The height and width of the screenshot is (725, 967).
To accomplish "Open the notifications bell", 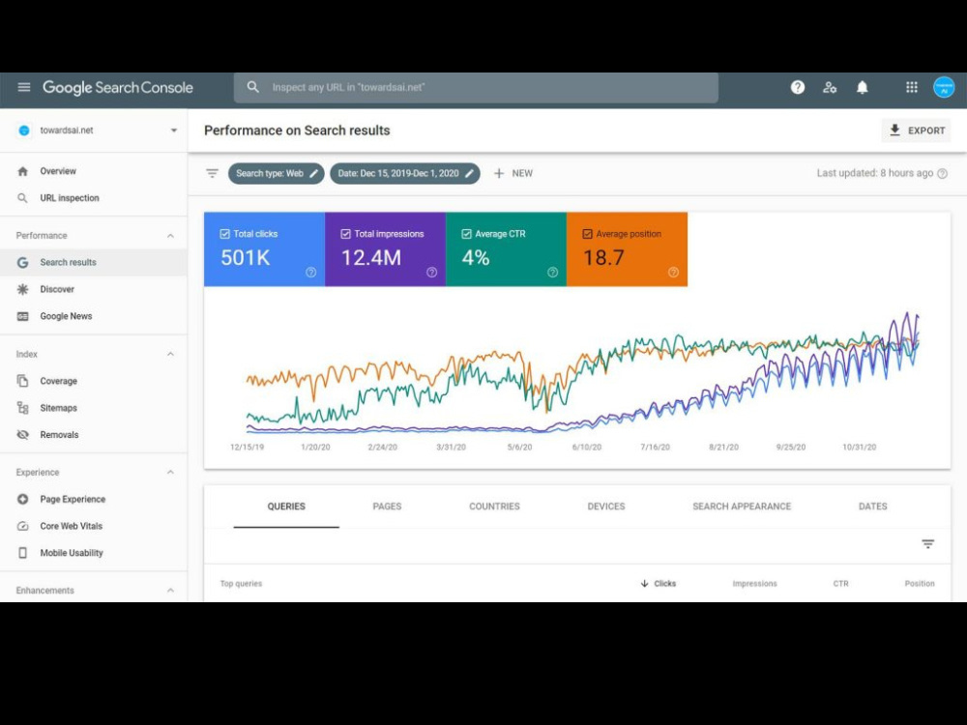I will [x=863, y=88].
